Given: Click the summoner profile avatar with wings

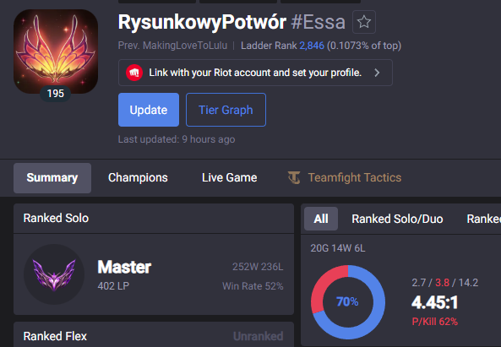Looking at the screenshot, I should [56, 52].
